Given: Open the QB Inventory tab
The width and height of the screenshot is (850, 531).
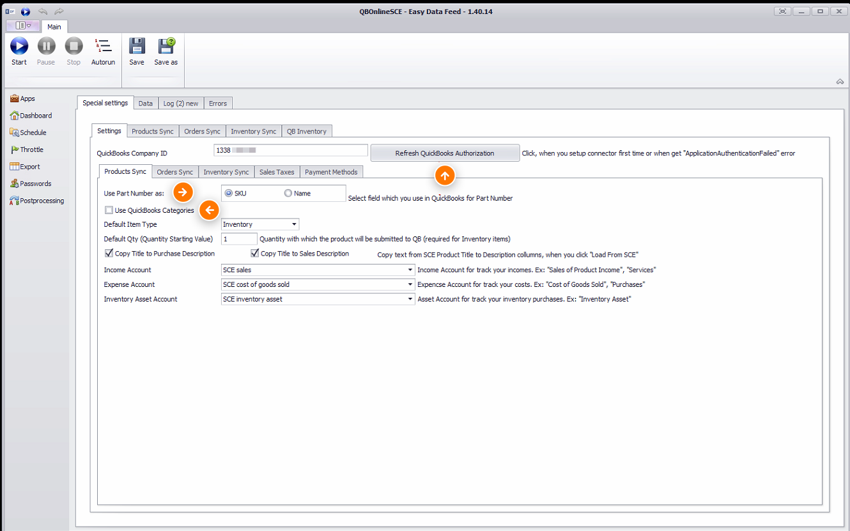Looking at the screenshot, I should (x=307, y=132).
